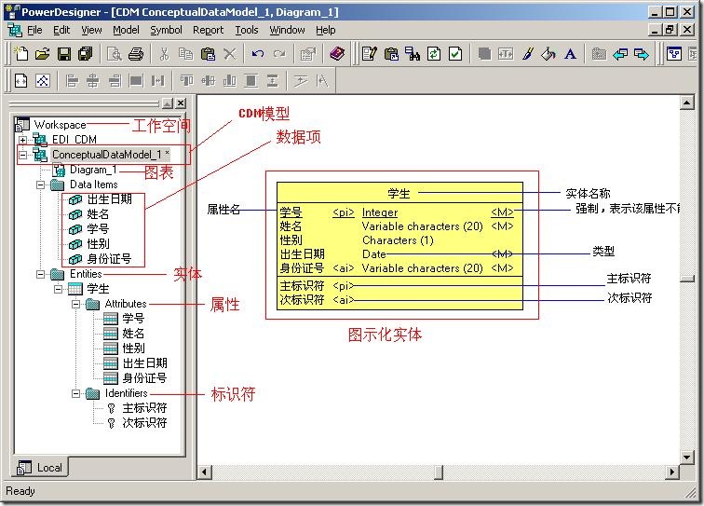Select the 出生日期 data item

coord(109,199)
